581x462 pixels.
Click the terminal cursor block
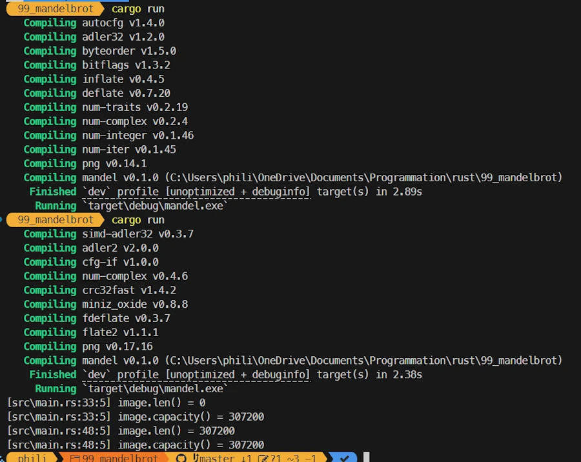tap(366, 457)
